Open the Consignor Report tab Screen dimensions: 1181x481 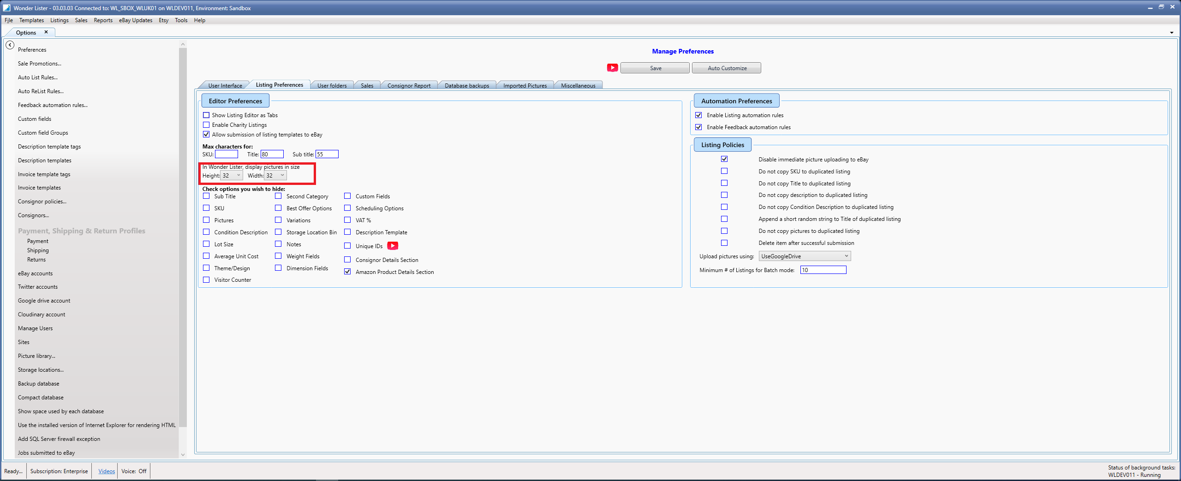409,85
